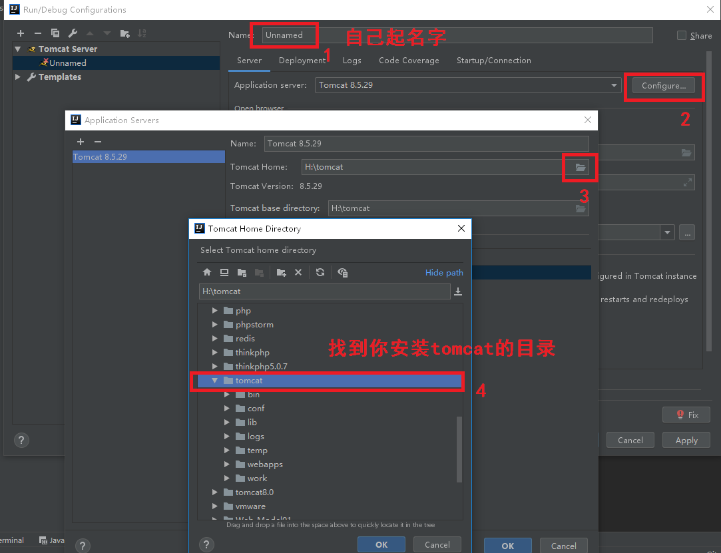Open edit defaults wrench icon in Run/Debug toolbar
Image resolution: width=721 pixels, height=553 pixels.
[73, 33]
